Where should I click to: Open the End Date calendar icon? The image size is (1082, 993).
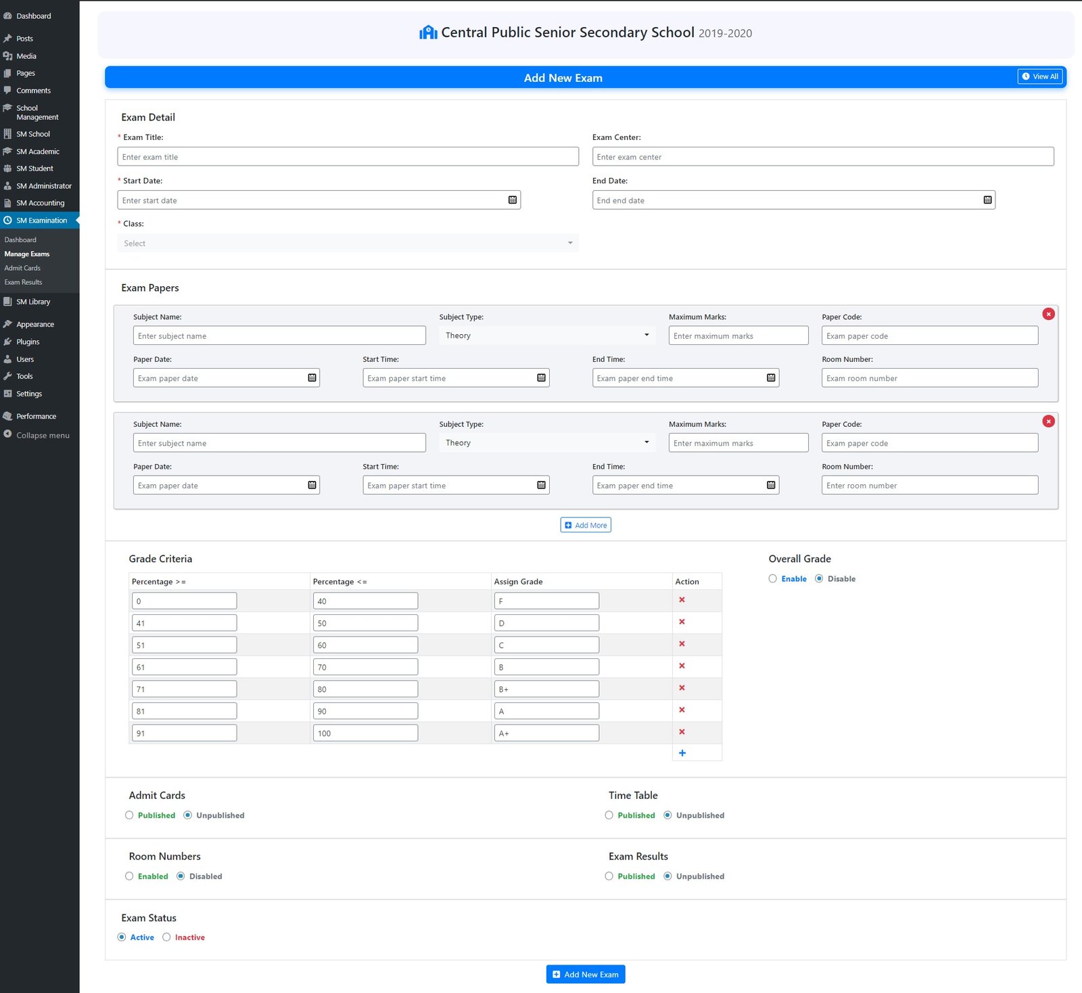pos(987,200)
